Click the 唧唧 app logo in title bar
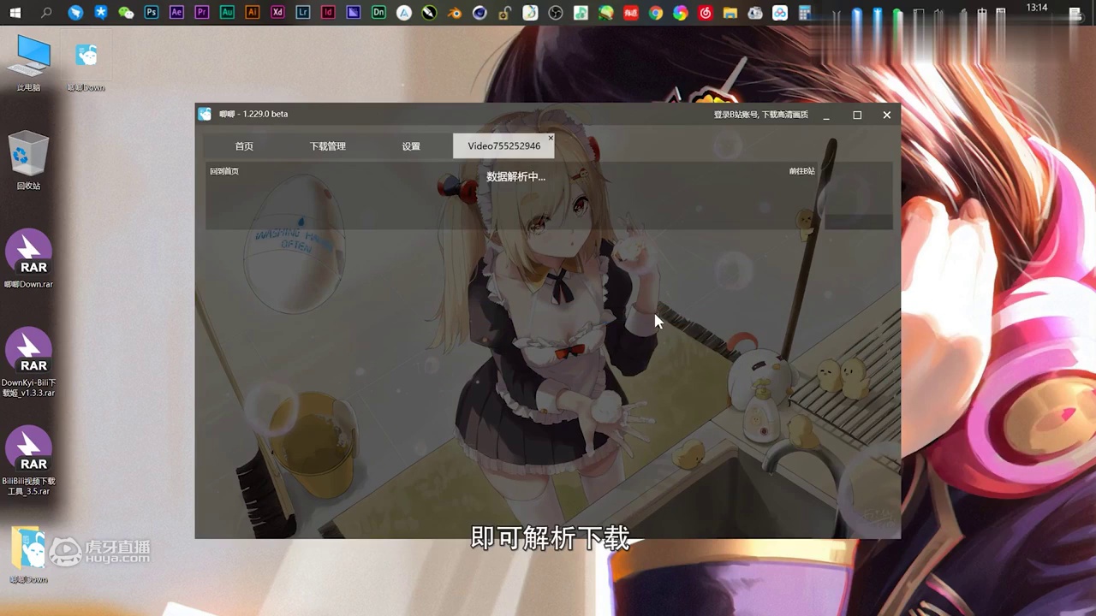 (x=205, y=114)
